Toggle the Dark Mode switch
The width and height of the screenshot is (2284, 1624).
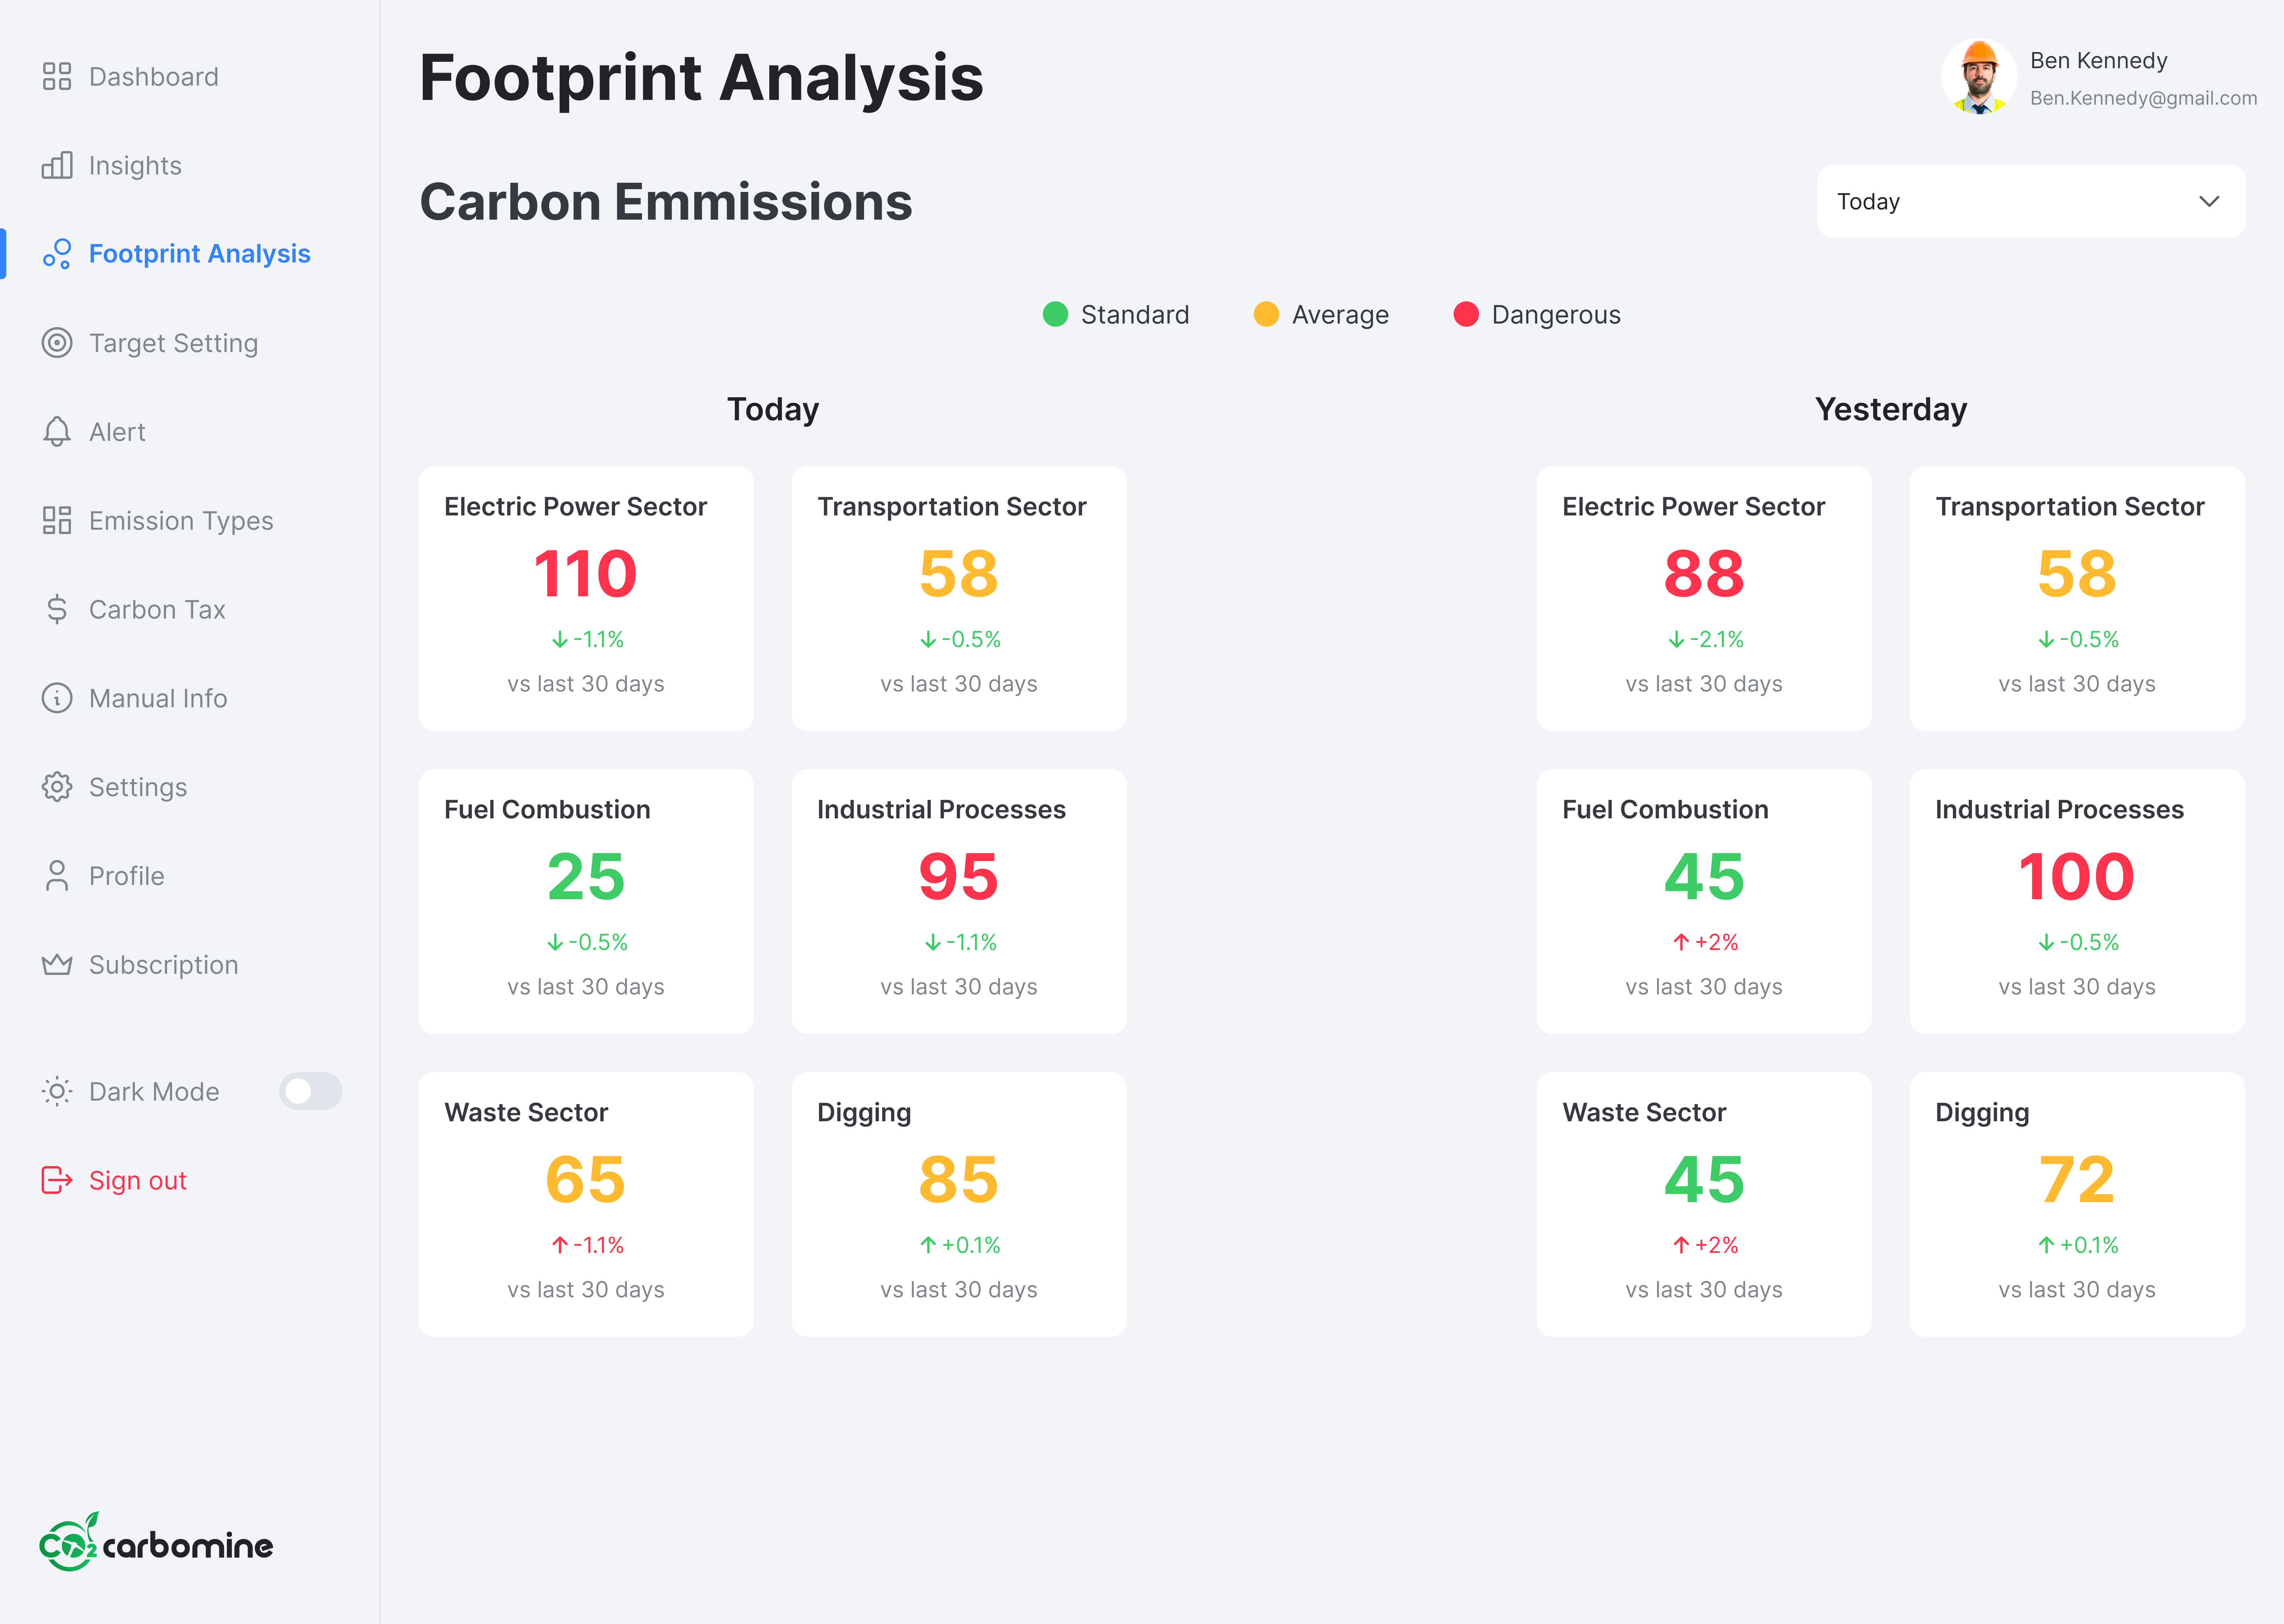click(x=310, y=1091)
